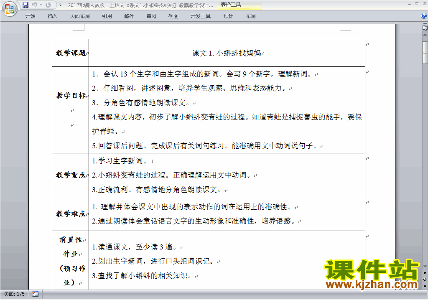This screenshot has height=300, width=428.
Task: Click line '4.理解课文内容，初步了解小蝌蚪变青蛙的过程'
Action: [x=227, y=117]
